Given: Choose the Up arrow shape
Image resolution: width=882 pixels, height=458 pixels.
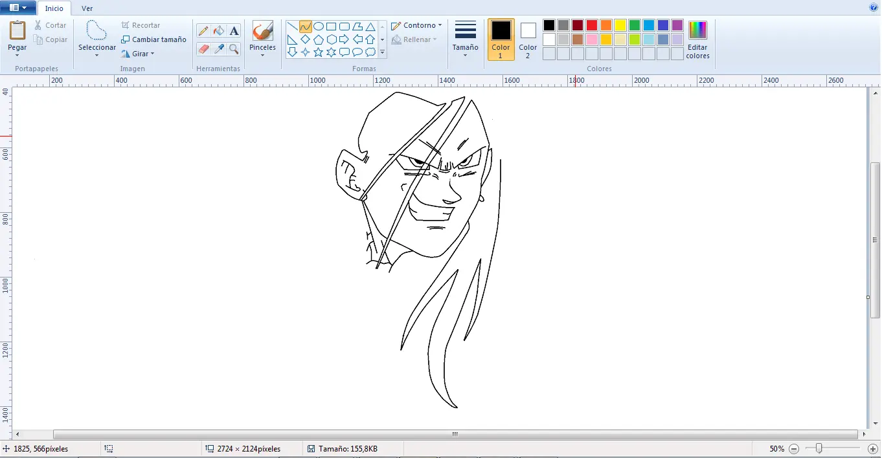Looking at the screenshot, I should (x=370, y=39).
